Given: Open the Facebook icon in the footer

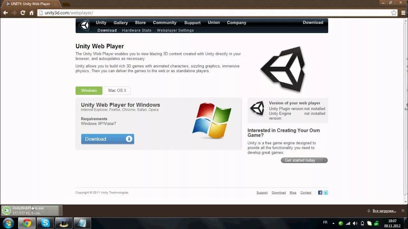Looking at the screenshot, I should point(320,192).
